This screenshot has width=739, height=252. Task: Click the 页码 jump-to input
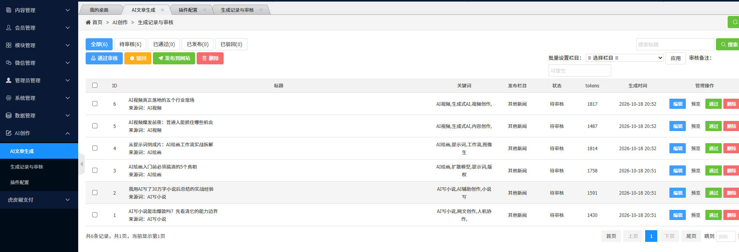726,236
